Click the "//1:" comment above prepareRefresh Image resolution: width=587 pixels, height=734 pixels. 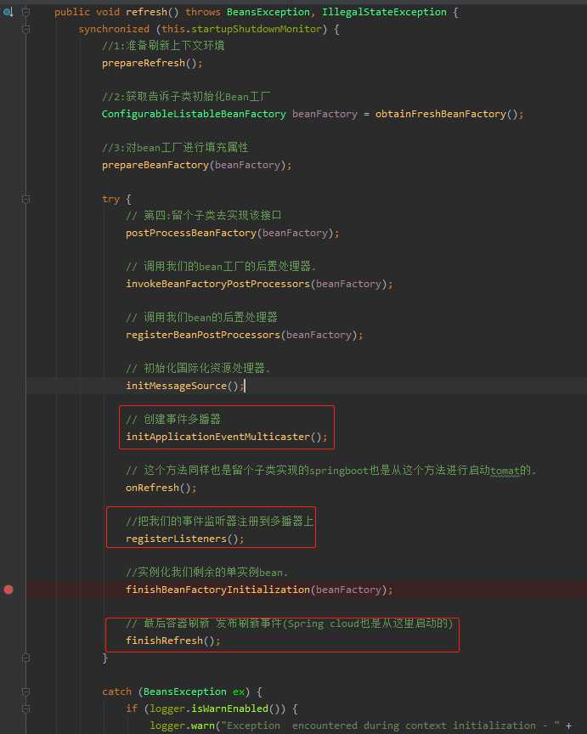(163, 45)
